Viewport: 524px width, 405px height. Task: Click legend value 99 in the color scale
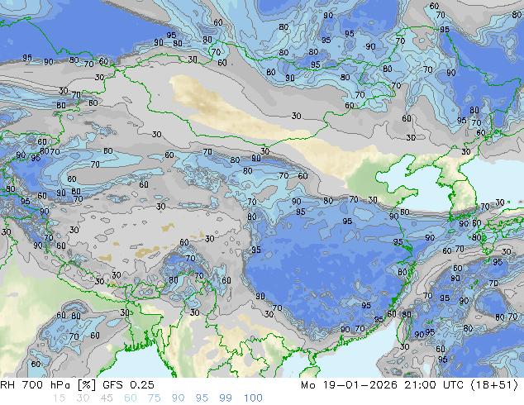coord(226,398)
